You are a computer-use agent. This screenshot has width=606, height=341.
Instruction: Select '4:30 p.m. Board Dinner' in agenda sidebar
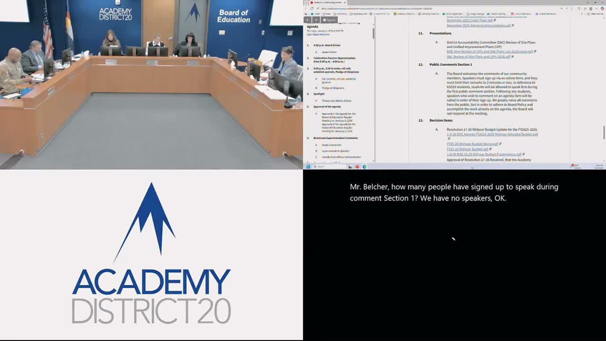coord(327,45)
